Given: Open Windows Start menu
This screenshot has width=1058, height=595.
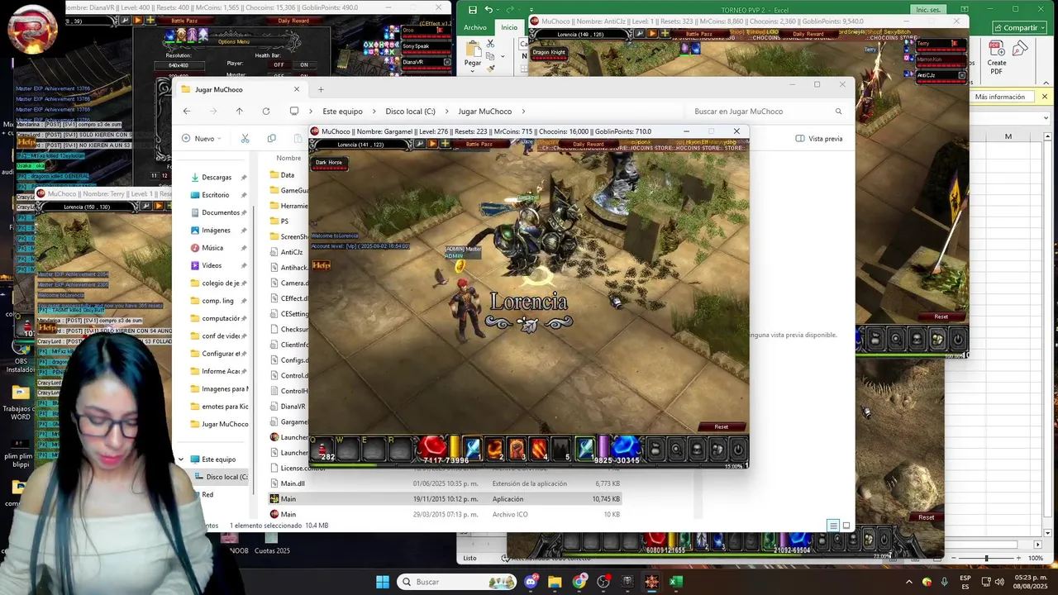Looking at the screenshot, I should 383,582.
